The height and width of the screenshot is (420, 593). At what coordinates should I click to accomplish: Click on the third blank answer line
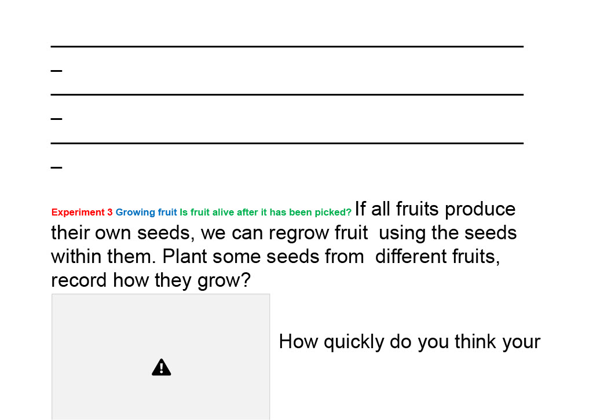[287, 143]
